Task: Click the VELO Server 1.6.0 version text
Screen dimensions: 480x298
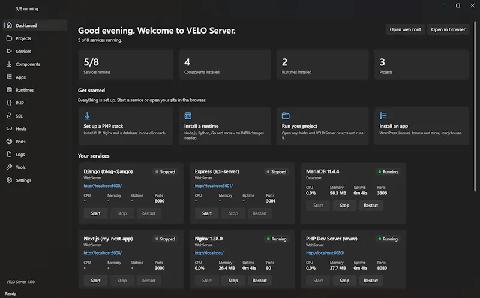Action: point(20,282)
